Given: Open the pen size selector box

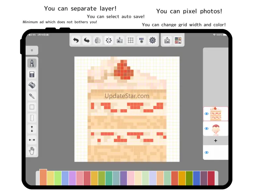Looking at the screenshot, I should [x=32, y=50].
